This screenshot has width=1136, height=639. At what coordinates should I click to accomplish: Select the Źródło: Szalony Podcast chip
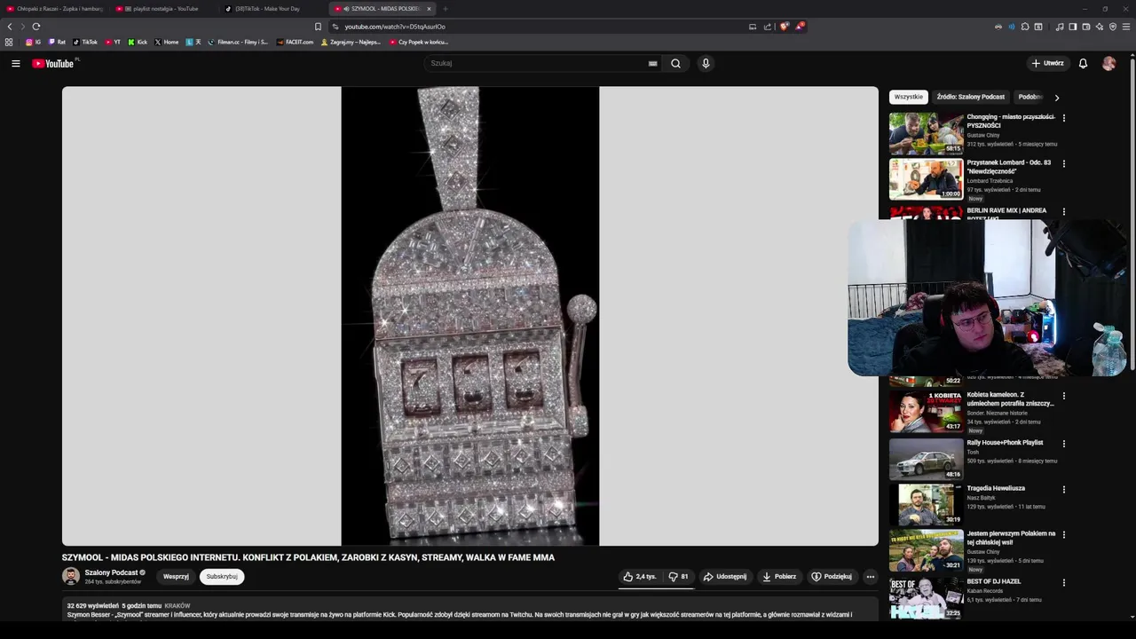(x=970, y=97)
